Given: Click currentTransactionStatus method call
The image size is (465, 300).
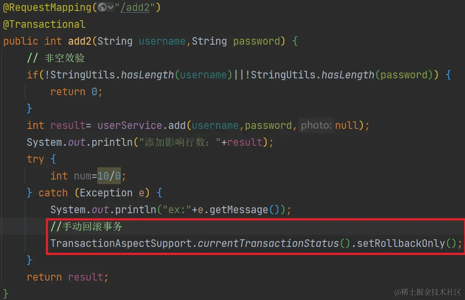Looking at the screenshot, I should (268, 243).
